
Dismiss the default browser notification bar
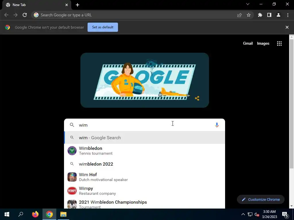[x=287, y=27]
